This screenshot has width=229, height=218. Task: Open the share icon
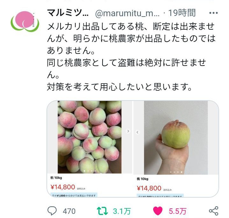click(x=213, y=211)
